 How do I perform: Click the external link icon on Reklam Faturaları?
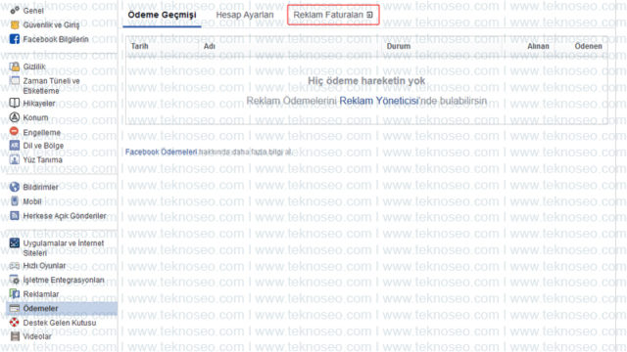[370, 15]
